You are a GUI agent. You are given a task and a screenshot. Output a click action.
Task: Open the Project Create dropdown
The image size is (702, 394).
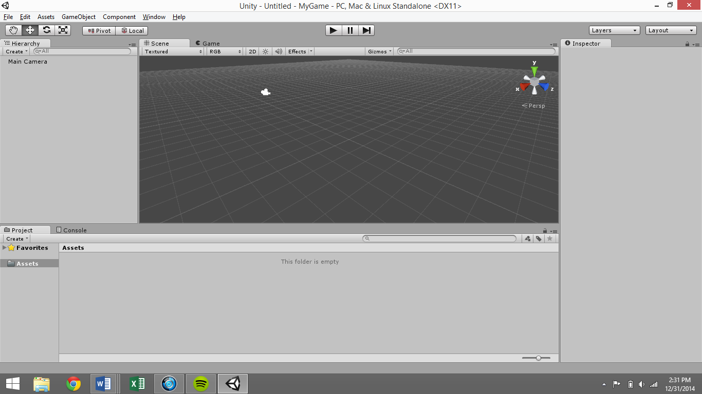[17, 239]
